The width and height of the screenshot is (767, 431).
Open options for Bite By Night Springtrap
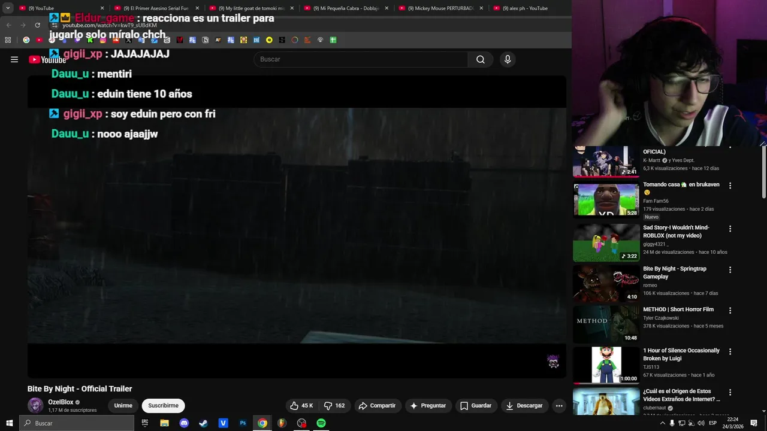click(730, 270)
